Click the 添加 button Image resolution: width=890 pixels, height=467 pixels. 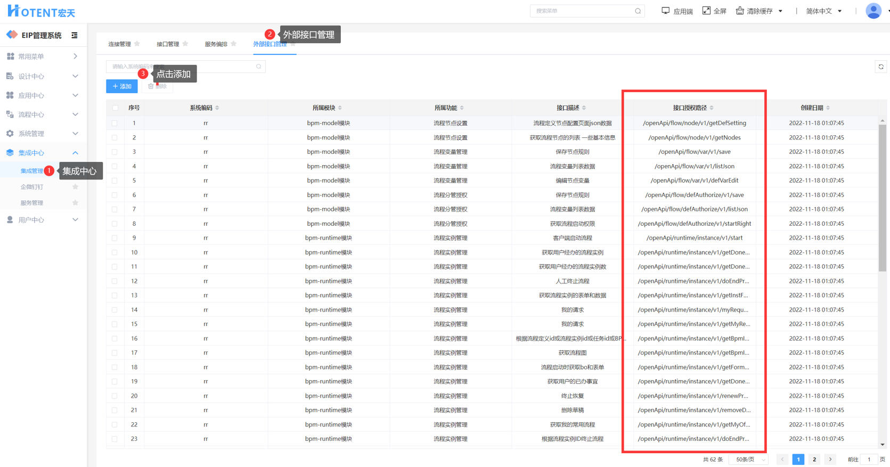click(x=122, y=86)
